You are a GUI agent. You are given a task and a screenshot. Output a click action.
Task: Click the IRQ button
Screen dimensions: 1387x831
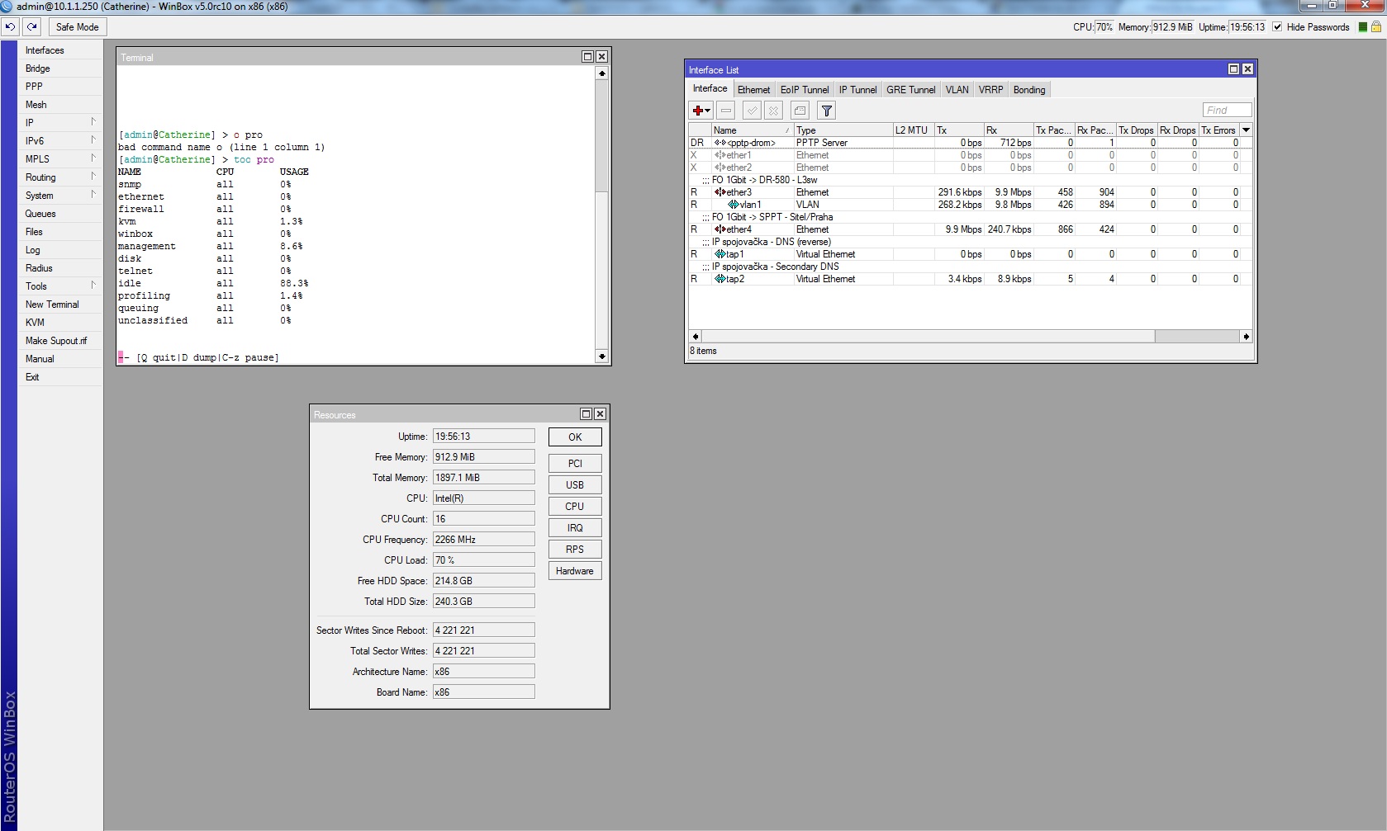pyautogui.click(x=575, y=528)
